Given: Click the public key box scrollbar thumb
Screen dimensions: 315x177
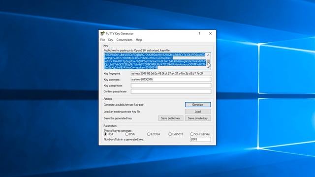Looking at the screenshot, I should tap(209, 62).
